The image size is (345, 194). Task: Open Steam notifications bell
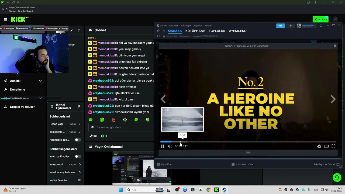point(291,26)
